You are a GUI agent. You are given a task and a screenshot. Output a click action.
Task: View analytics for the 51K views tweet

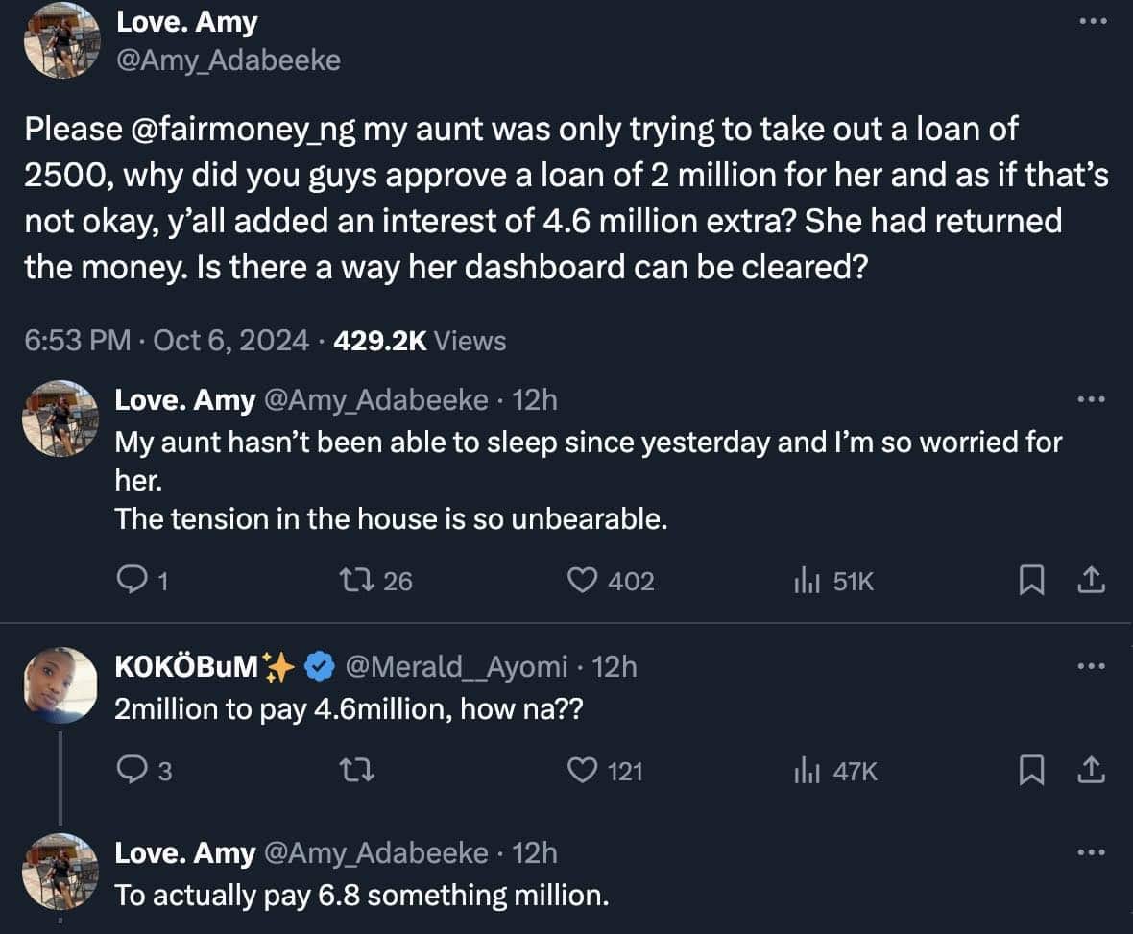805,580
